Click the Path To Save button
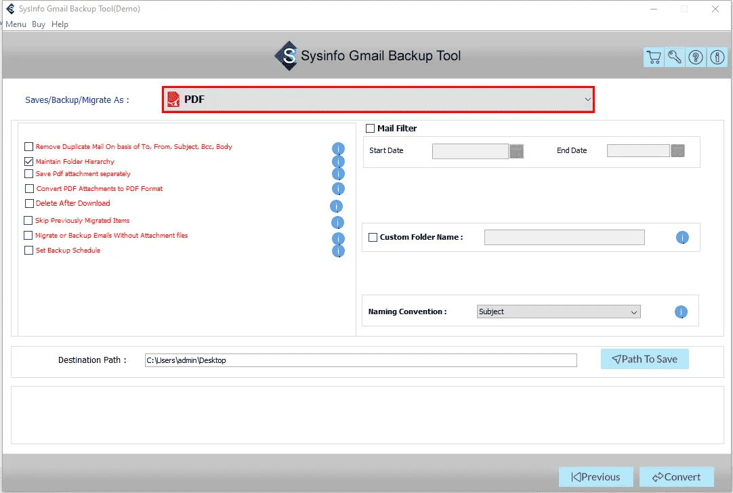733x493 pixels. pos(645,359)
